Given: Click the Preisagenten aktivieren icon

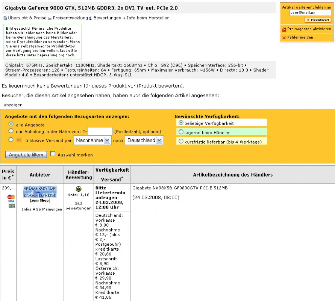Looking at the screenshot, I should (x=284, y=29).
